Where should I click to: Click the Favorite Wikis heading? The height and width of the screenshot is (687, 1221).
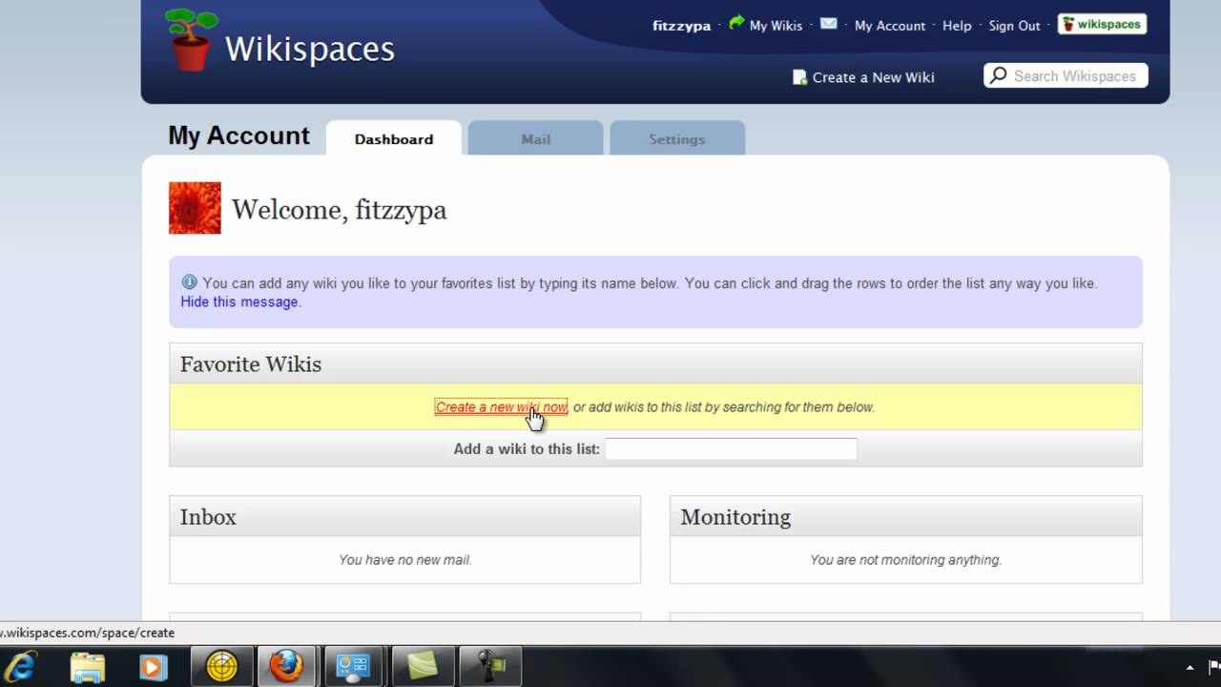tap(251, 364)
